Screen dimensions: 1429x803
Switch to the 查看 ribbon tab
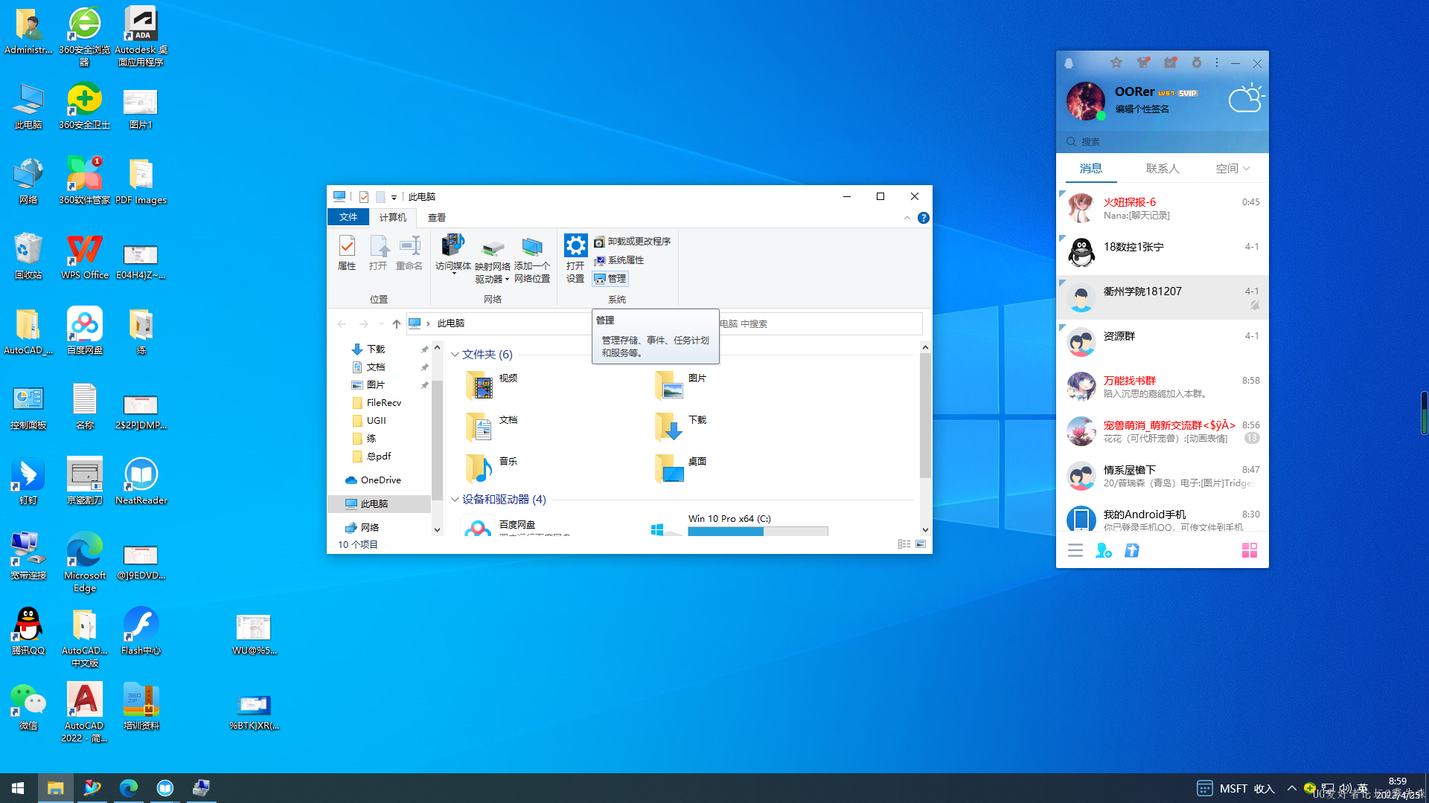click(437, 217)
